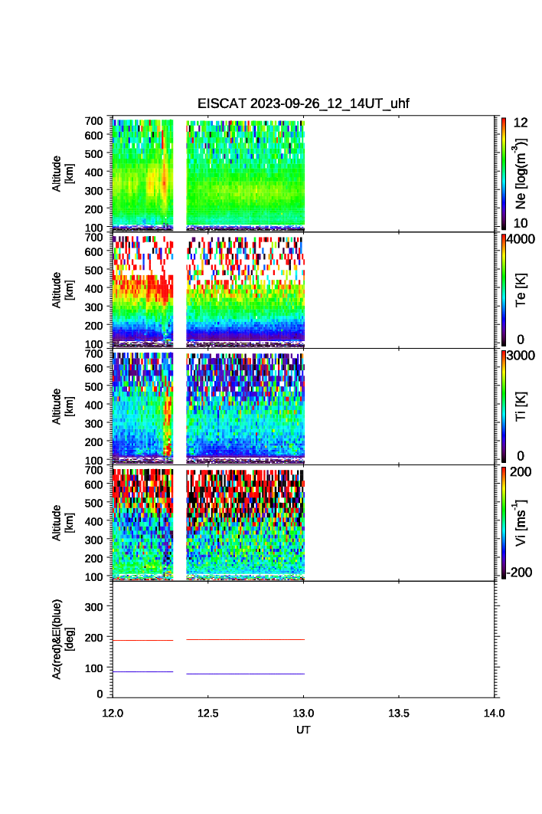Viewport: 542px width, 814px height.
Task: Click the plot title EISCAT 2023-09-26_12_14UT_uhf
Action: pyautogui.click(x=303, y=103)
